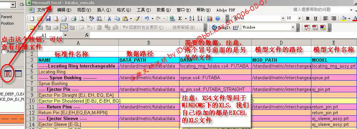Apply AutoSum sigma function
This screenshot has height=129, width=357.
pos(180,19)
